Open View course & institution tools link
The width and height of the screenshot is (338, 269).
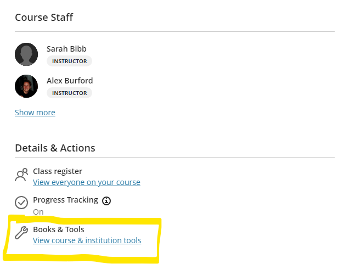(x=87, y=240)
